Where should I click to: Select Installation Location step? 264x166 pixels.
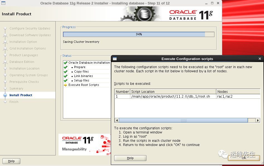[25, 68]
